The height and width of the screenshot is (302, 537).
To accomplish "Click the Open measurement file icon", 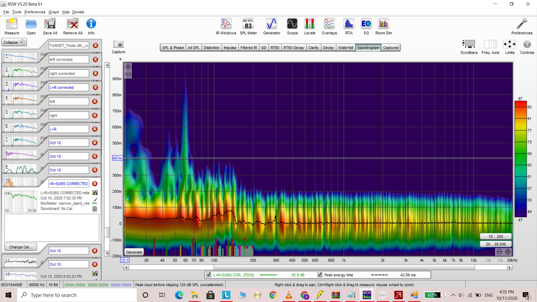I will [x=31, y=27].
